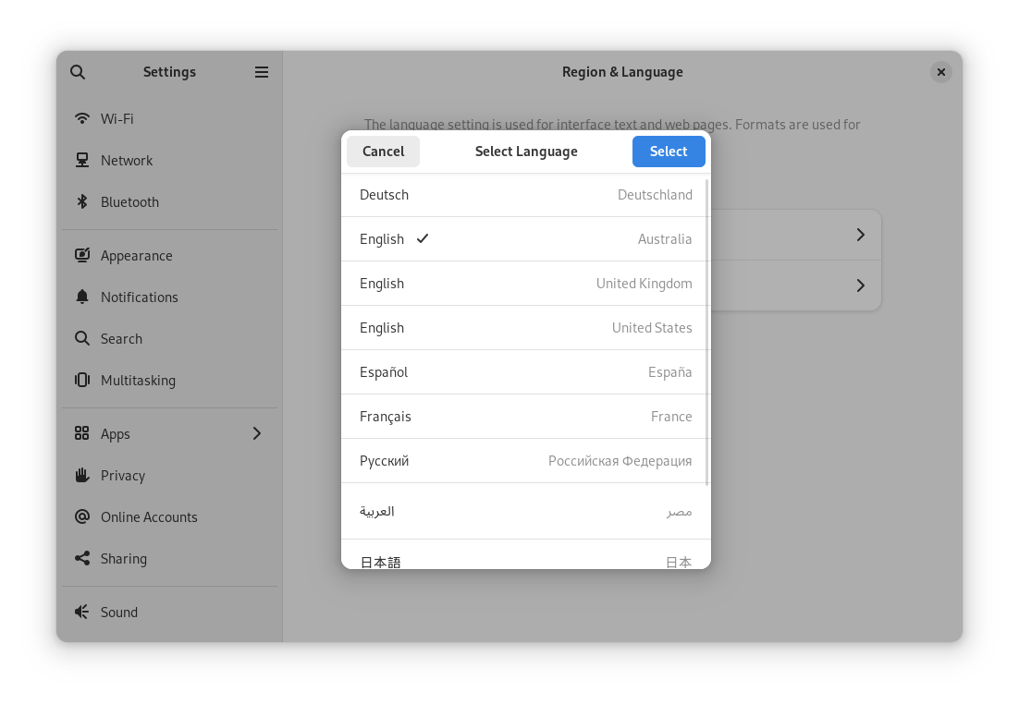Image resolution: width=1019 pixels, height=704 pixels.
Task: Open the hamburger menu in Settings sidebar
Action: pos(262,72)
